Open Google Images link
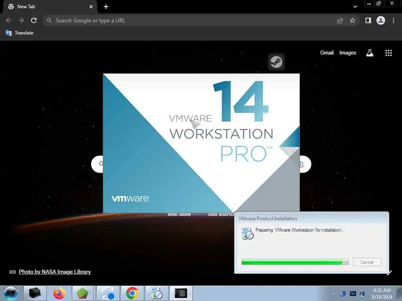Viewport: 402px width, 301px height. [348, 53]
